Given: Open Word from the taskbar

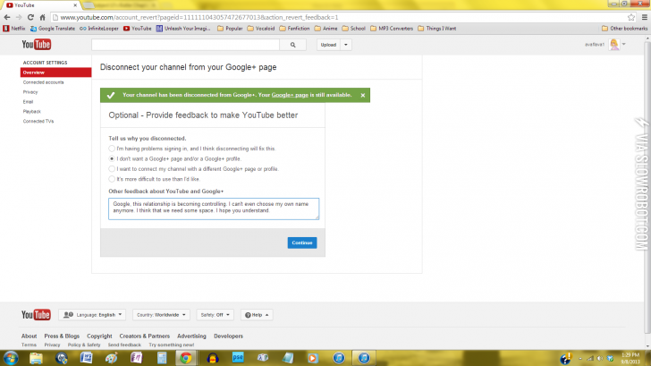Looking at the screenshot, I should [87, 358].
